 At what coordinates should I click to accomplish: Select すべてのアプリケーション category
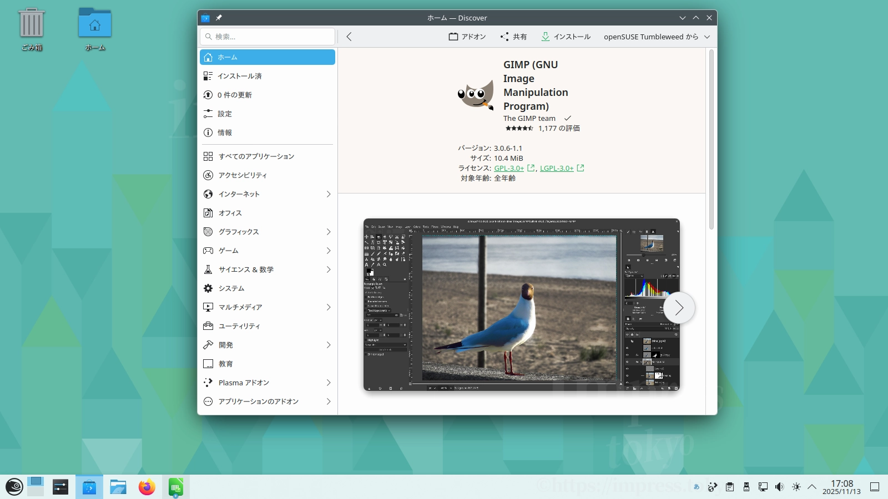click(x=268, y=156)
